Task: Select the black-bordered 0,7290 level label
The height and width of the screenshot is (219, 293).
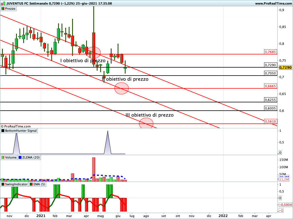Action: click(270, 65)
